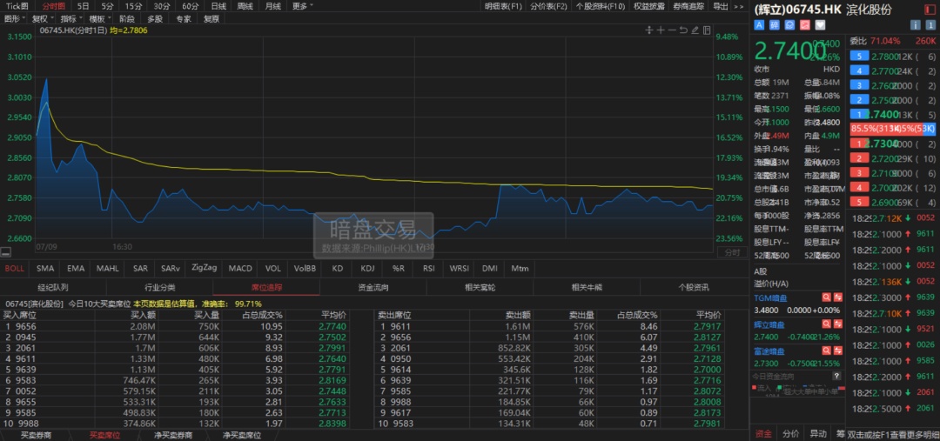Open the 指标 dropdown menu
The width and height of the screenshot is (940, 441).
70,18
